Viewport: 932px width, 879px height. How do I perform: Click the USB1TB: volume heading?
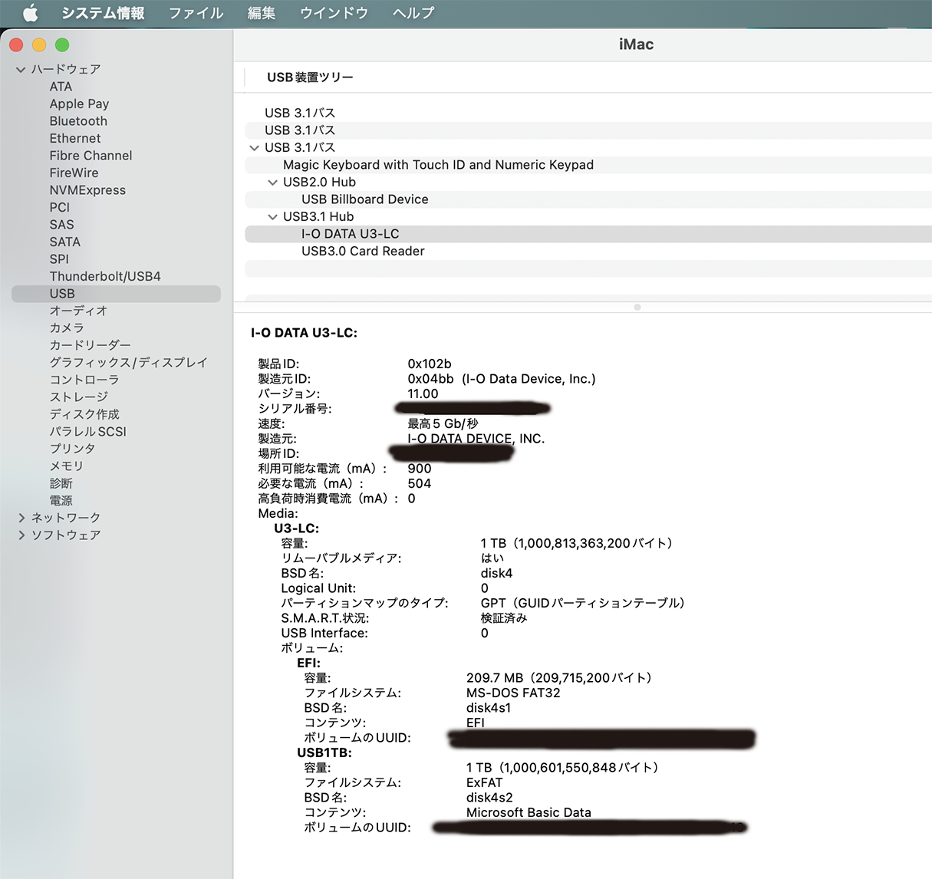coord(324,753)
